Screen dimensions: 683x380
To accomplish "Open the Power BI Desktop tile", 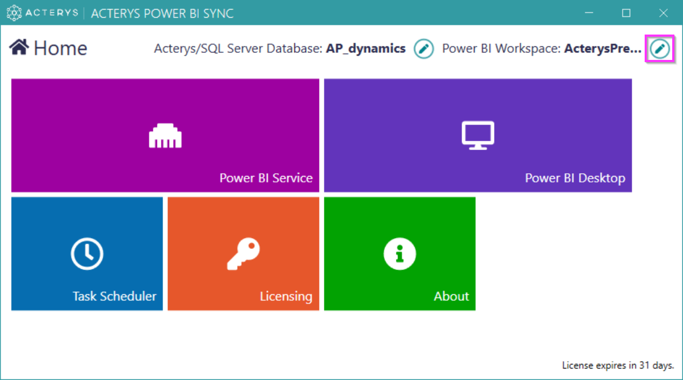I will (x=478, y=135).
